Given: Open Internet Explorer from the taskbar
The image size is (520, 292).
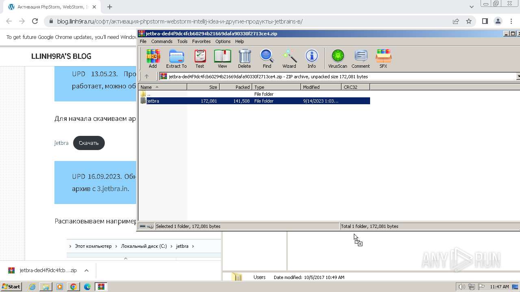Looking at the screenshot, I should pyautogui.click(x=32, y=287).
